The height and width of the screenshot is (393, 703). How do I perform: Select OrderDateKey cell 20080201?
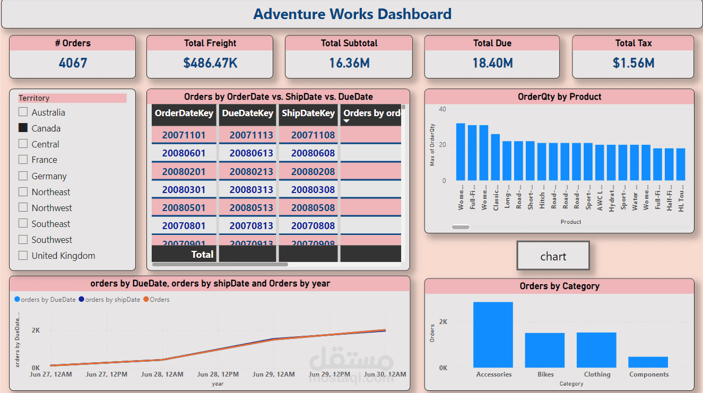184,171
